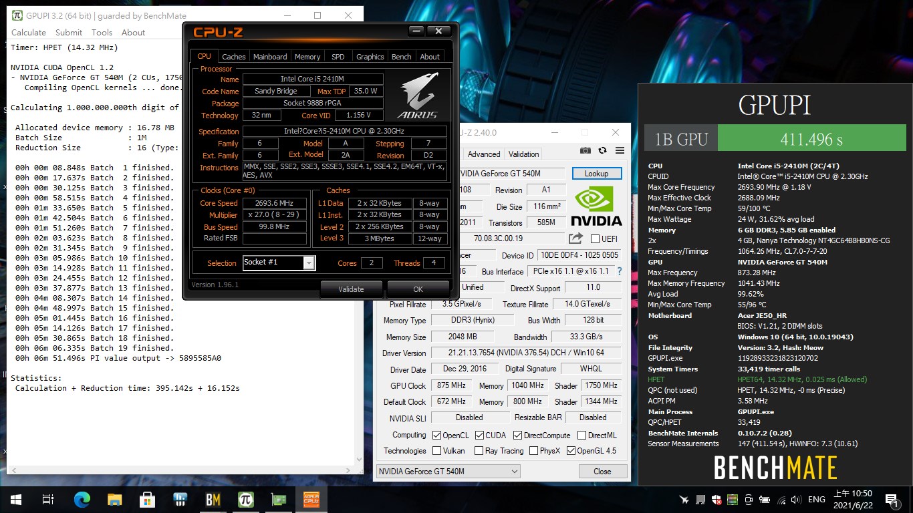
Task: Switch to CPU-Z AORUS taskbar icon
Action: (x=311, y=499)
